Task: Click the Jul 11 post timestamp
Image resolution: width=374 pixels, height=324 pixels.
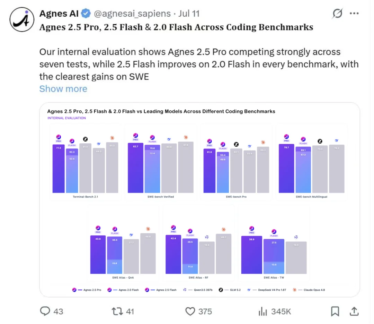Action: [x=189, y=14]
